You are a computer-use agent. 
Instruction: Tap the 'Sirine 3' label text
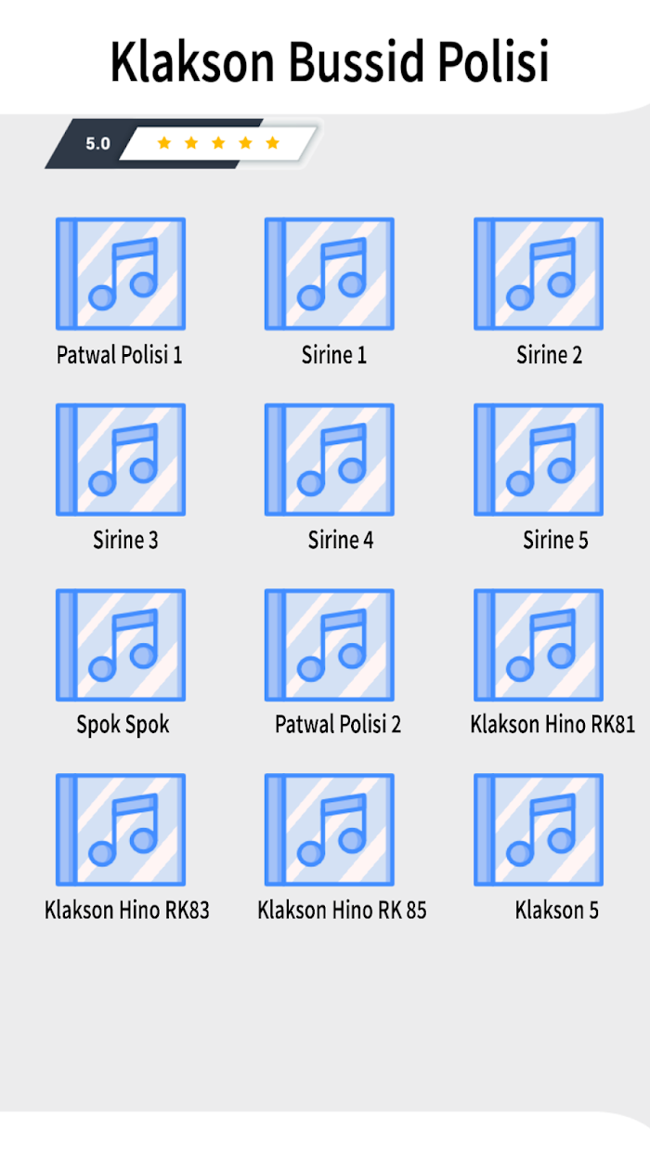point(125,540)
